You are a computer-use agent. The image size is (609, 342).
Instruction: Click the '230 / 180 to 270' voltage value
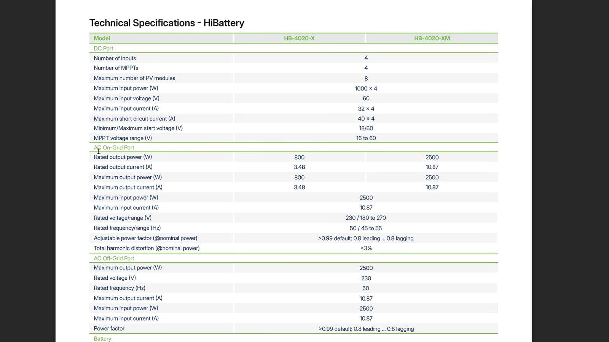366,218
